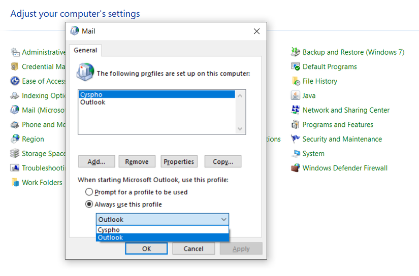Open the Work Folders link

[x=42, y=182]
